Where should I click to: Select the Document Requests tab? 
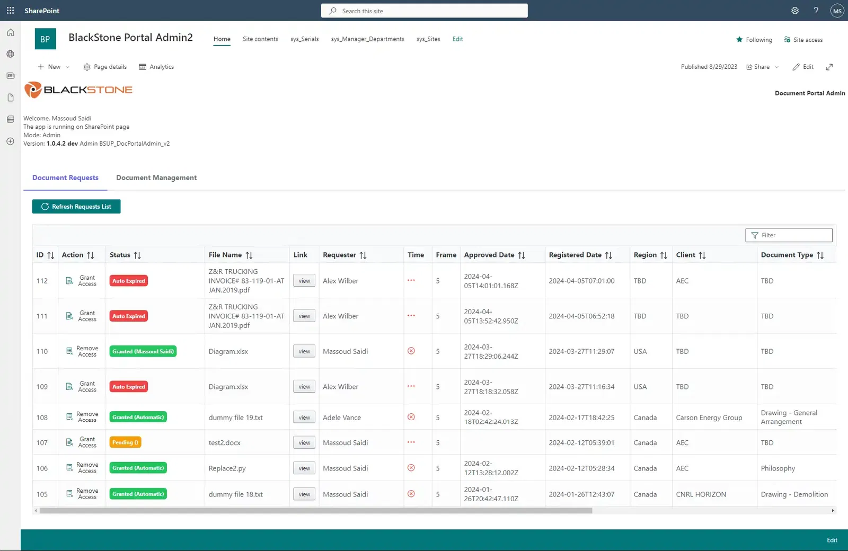pos(65,178)
